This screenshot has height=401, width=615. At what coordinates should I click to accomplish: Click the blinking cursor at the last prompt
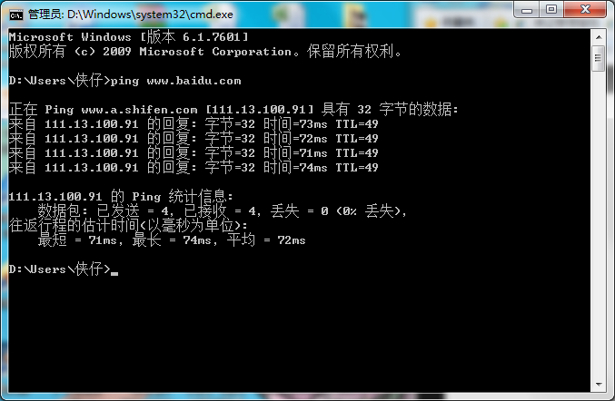[114, 273]
